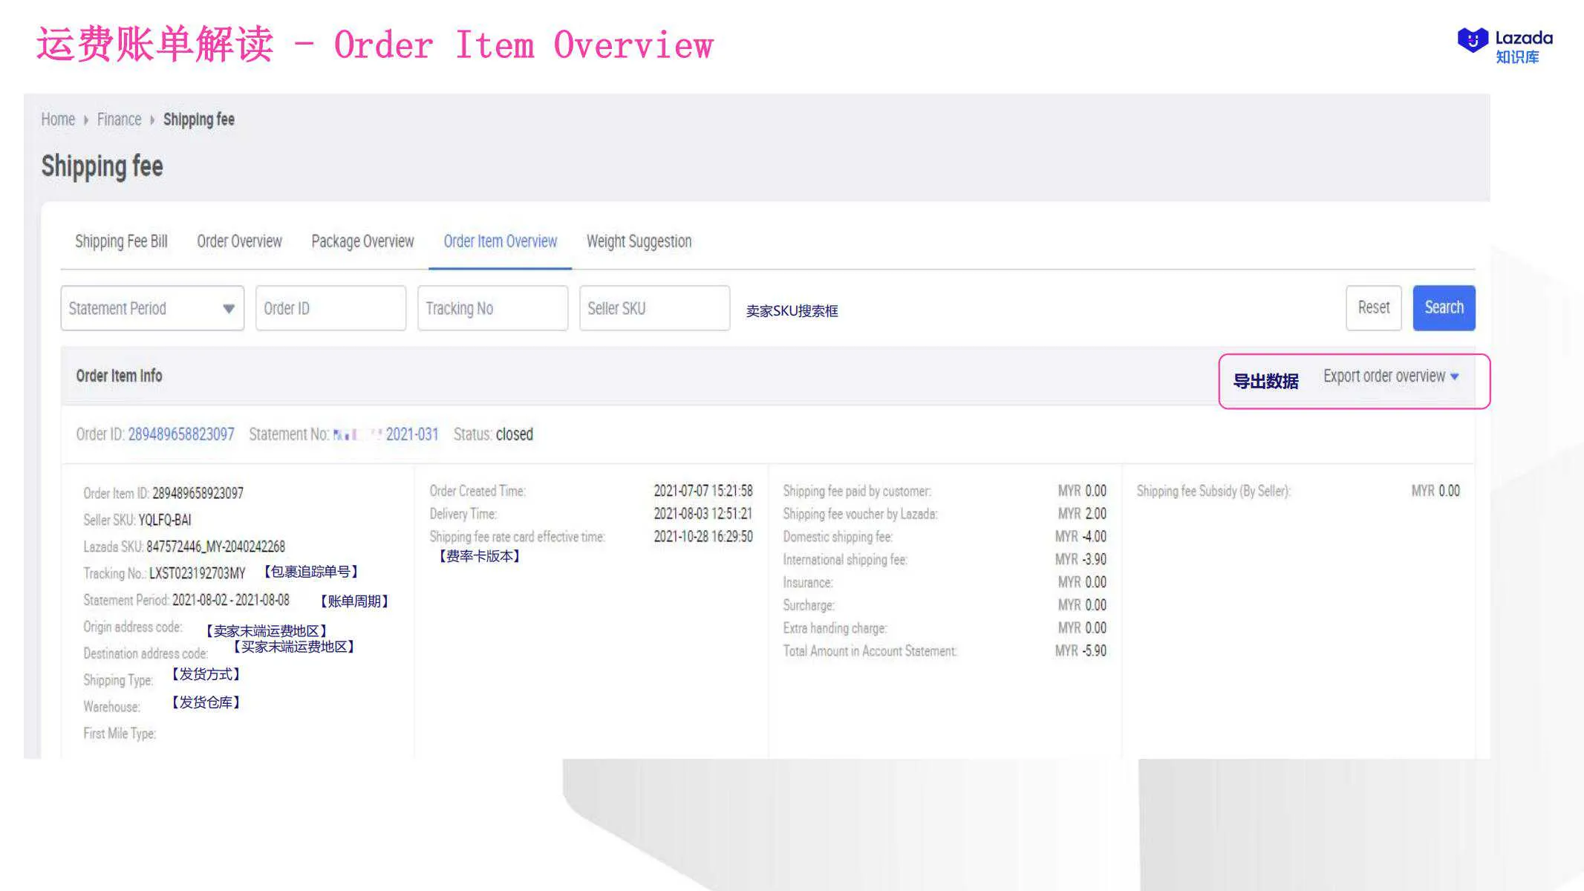Viewport: 1584px width, 891px height.
Task: Click the Shipping fee breadcrumb entry
Action: click(198, 119)
